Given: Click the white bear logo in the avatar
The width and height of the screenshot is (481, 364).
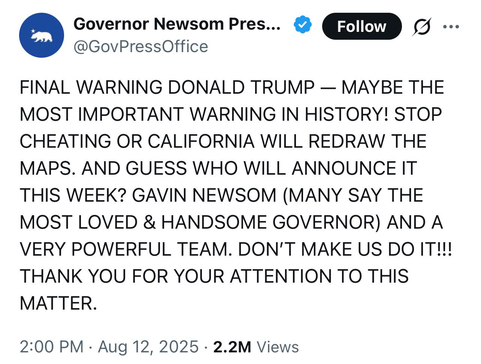Looking at the screenshot, I should click(43, 37).
